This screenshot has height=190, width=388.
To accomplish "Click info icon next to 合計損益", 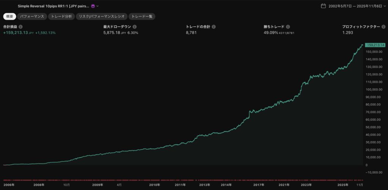I will coord(20,27).
